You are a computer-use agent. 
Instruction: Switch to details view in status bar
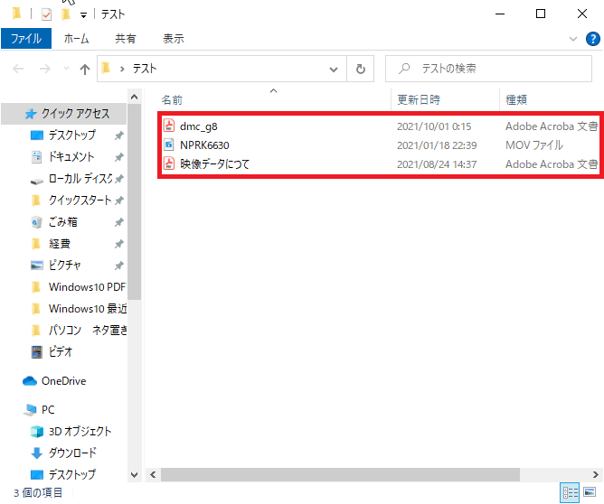(571, 492)
